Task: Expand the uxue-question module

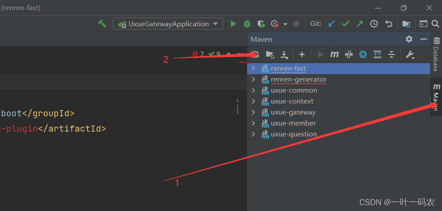Action: pyautogui.click(x=253, y=134)
